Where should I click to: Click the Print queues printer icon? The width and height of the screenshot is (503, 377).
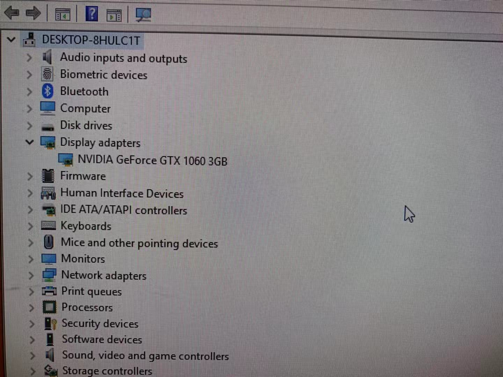pyautogui.click(x=49, y=291)
